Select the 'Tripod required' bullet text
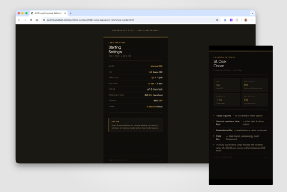This screenshot has width=287, height=192. [x=223, y=116]
